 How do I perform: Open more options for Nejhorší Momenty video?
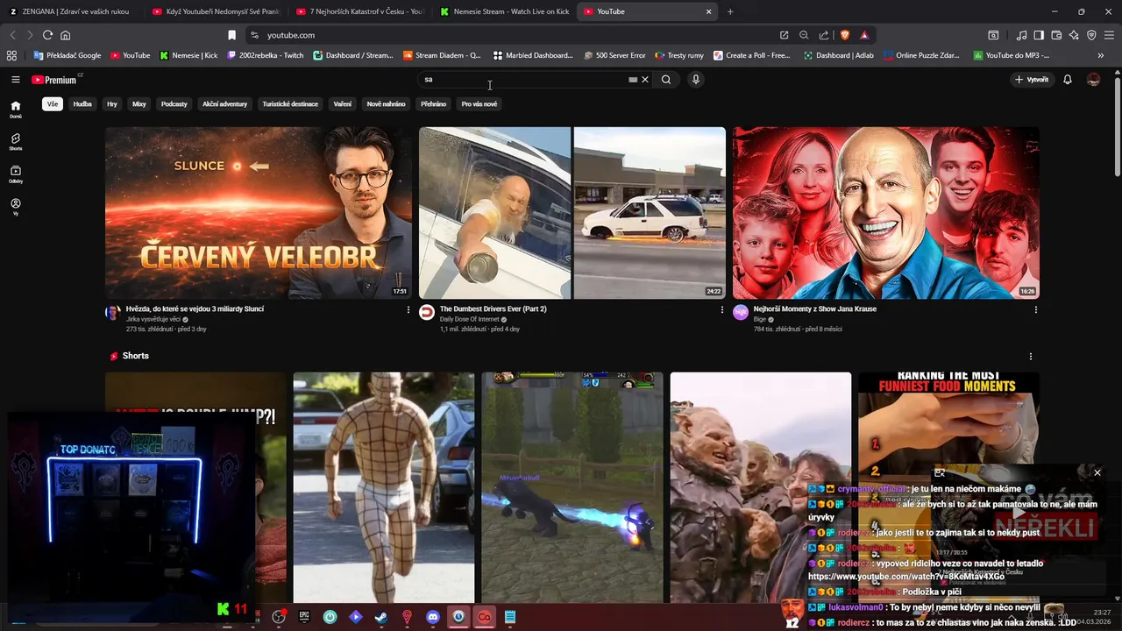point(1035,309)
